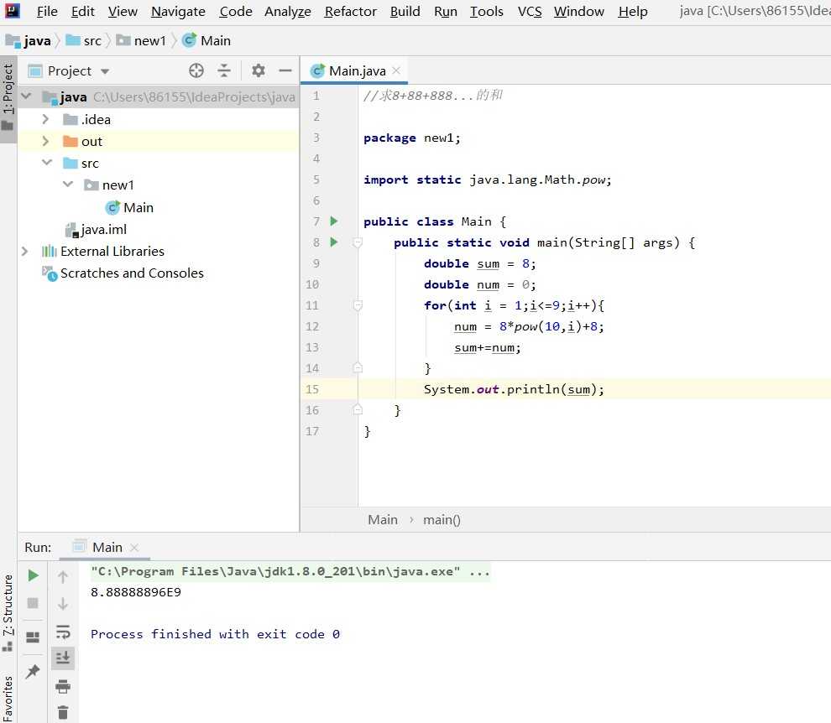Clear console with the trash icon

[x=63, y=713]
